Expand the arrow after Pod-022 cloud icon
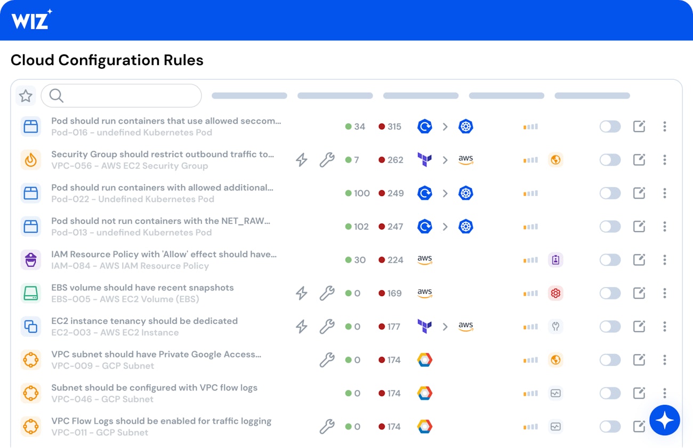 (446, 193)
